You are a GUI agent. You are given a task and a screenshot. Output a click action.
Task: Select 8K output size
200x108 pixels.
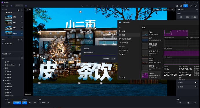coord(30,103)
